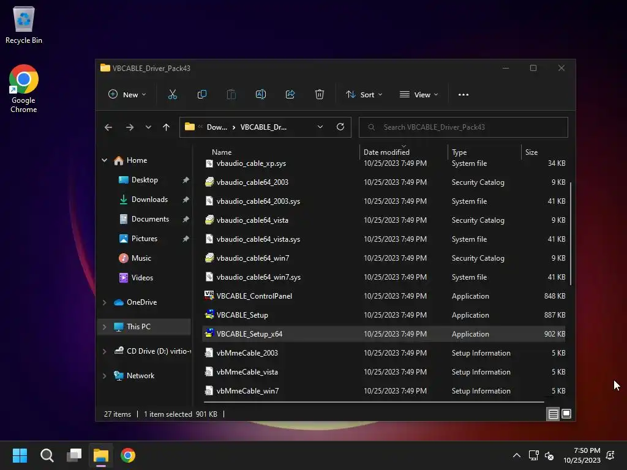Switch to large thumbnails view icon
Image resolution: width=627 pixels, height=470 pixels.
[x=566, y=414]
